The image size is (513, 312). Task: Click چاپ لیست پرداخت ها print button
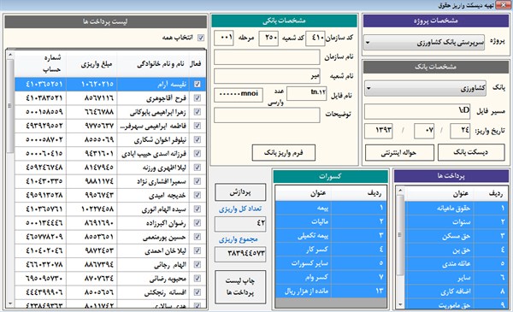(x=240, y=287)
